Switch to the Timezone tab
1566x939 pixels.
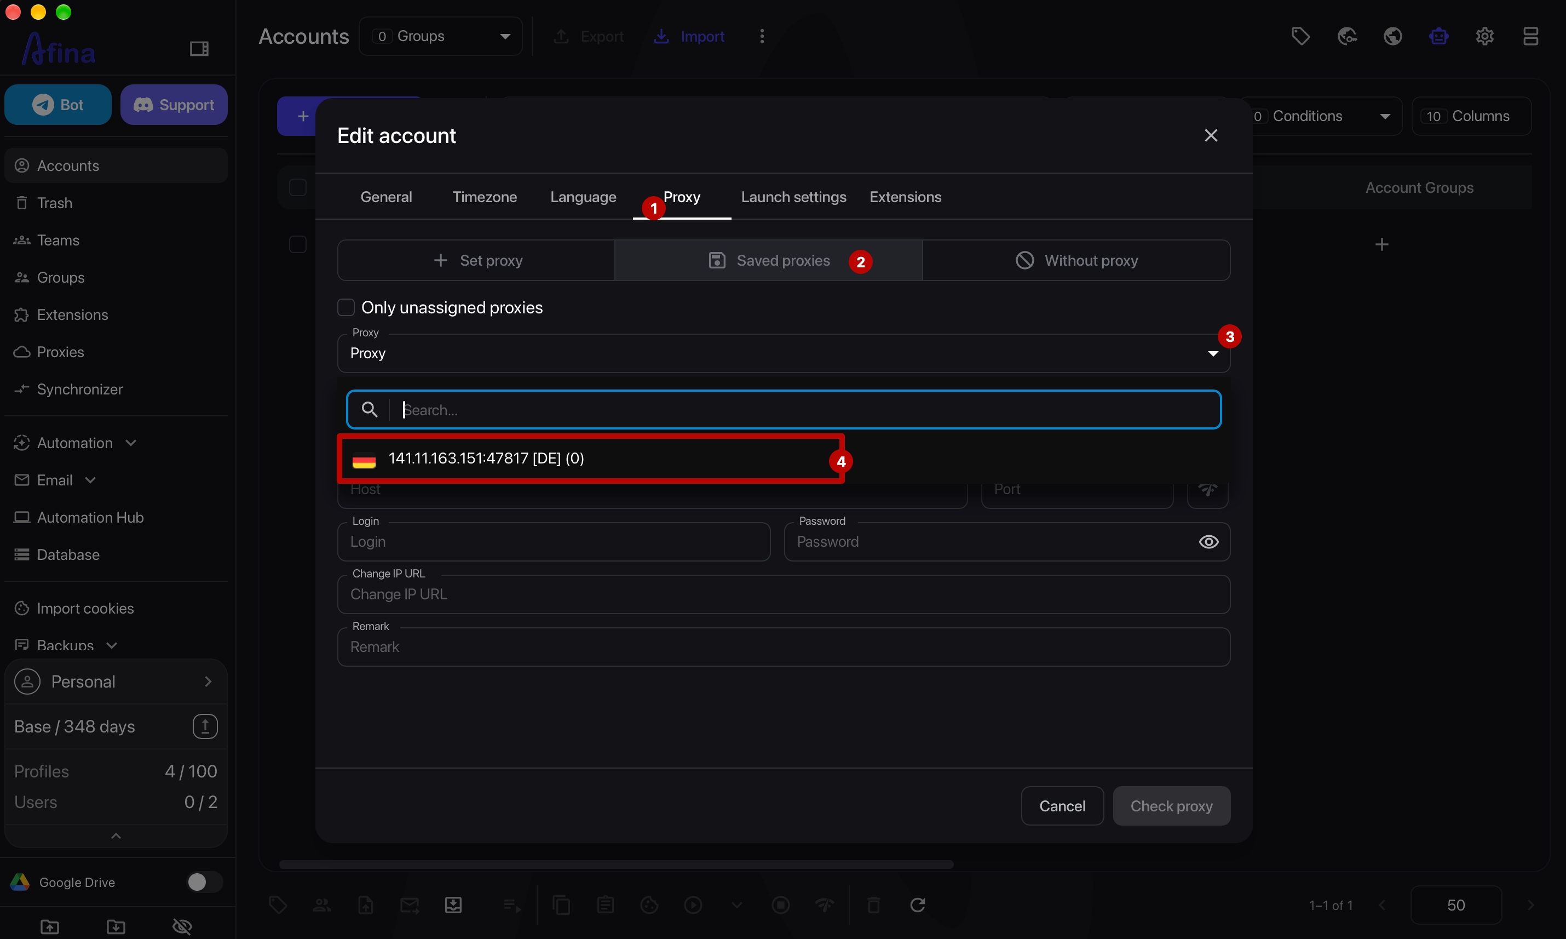(484, 197)
